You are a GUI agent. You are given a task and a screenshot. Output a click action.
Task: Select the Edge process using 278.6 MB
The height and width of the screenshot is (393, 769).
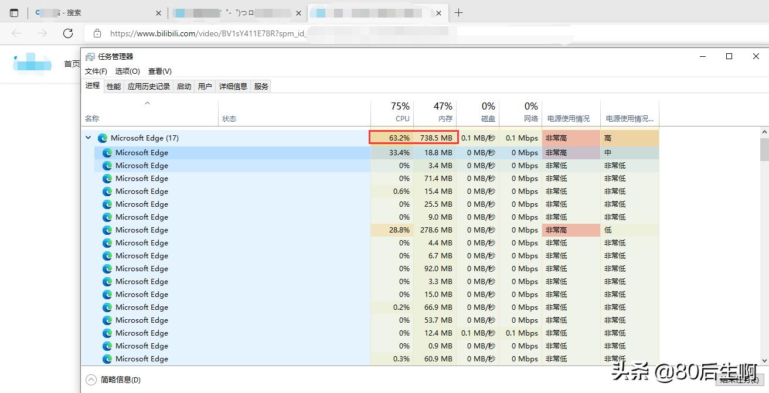(x=142, y=230)
